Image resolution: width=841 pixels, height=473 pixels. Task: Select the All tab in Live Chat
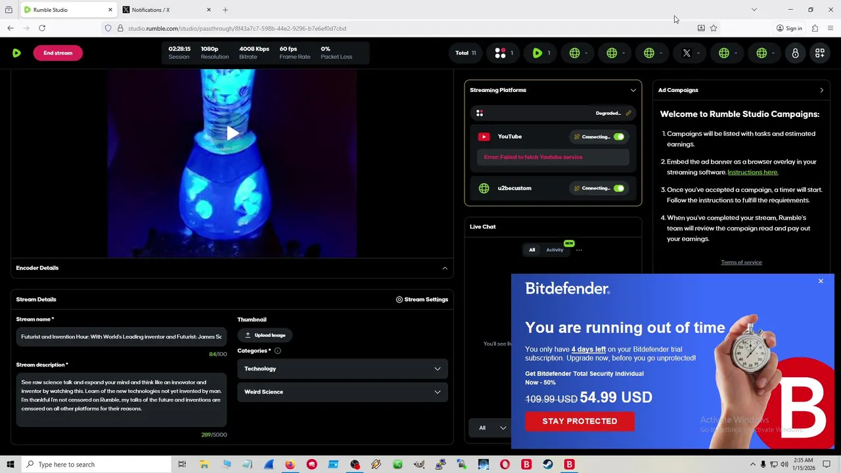pos(532,250)
